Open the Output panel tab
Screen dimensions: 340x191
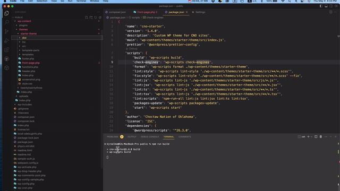click(132, 137)
